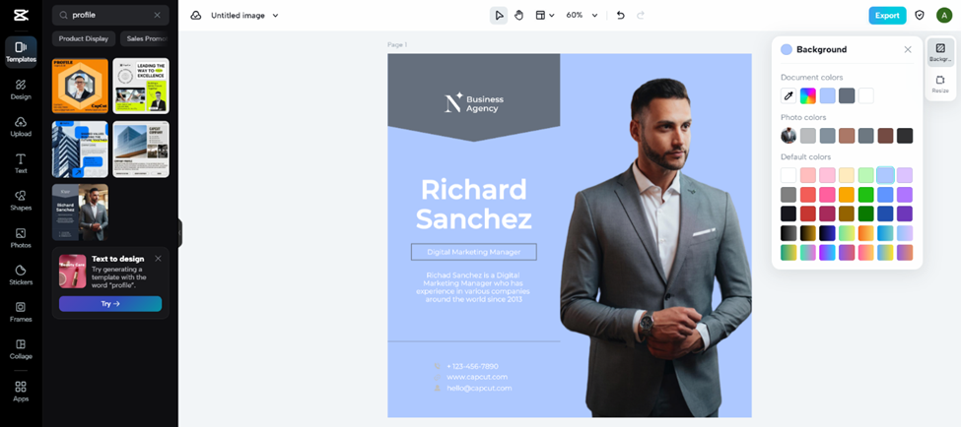The height and width of the screenshot is (427, 961).
Task: Open the Resize panel tab
Action: 940,84
